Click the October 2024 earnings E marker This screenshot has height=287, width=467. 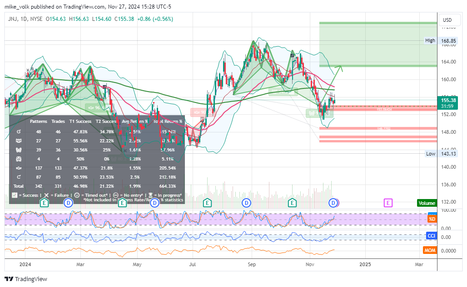[x=292, y=203]
